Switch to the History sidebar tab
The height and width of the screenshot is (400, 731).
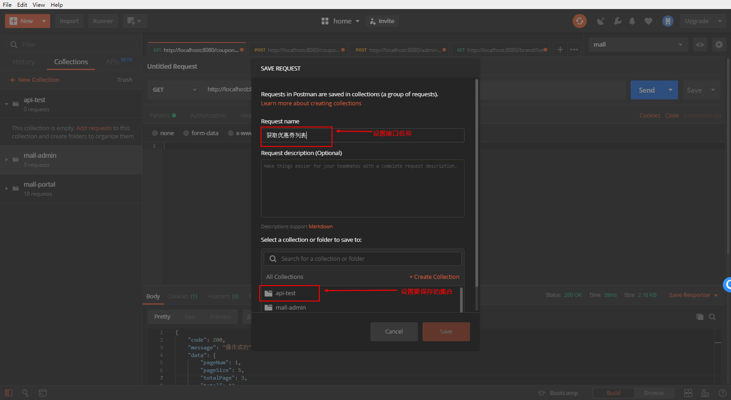coord(24,61)
